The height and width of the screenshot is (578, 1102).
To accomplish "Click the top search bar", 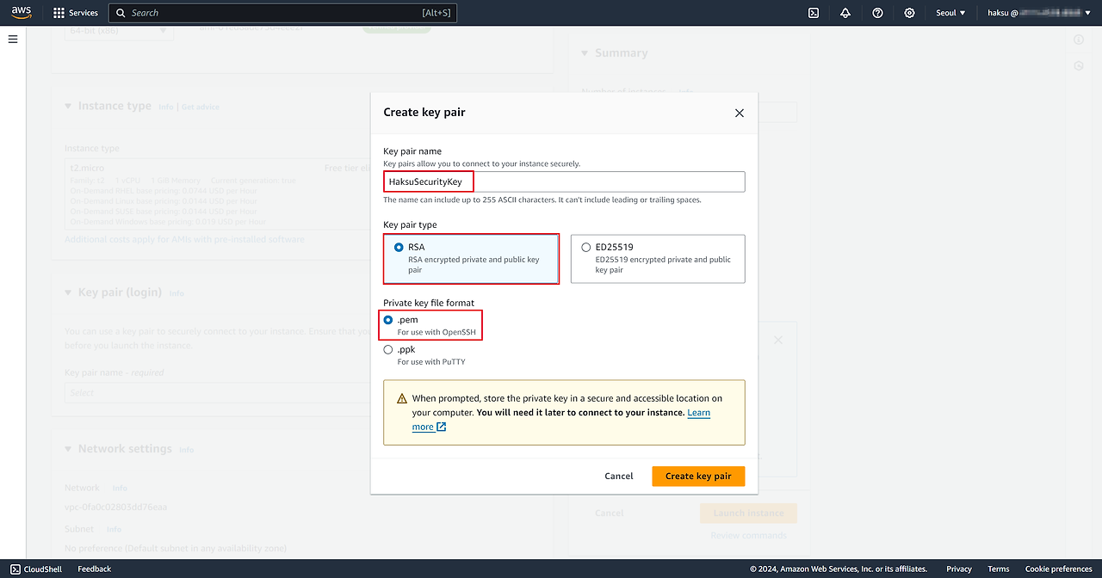I will (282, 13).
